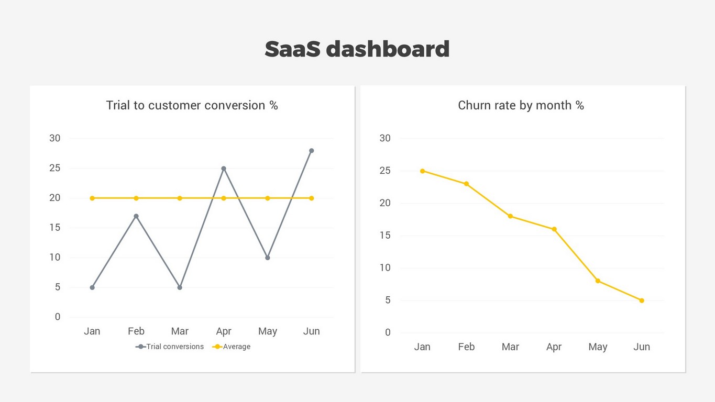The image size is (715, 402).
Task: Click February's gray trial conversions data point
Action: click(136, 216)
